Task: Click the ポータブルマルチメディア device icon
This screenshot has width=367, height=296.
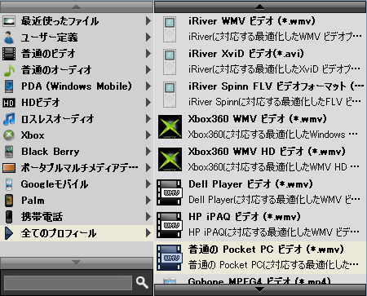Action: pyautogui.click(x=9, y=168)
